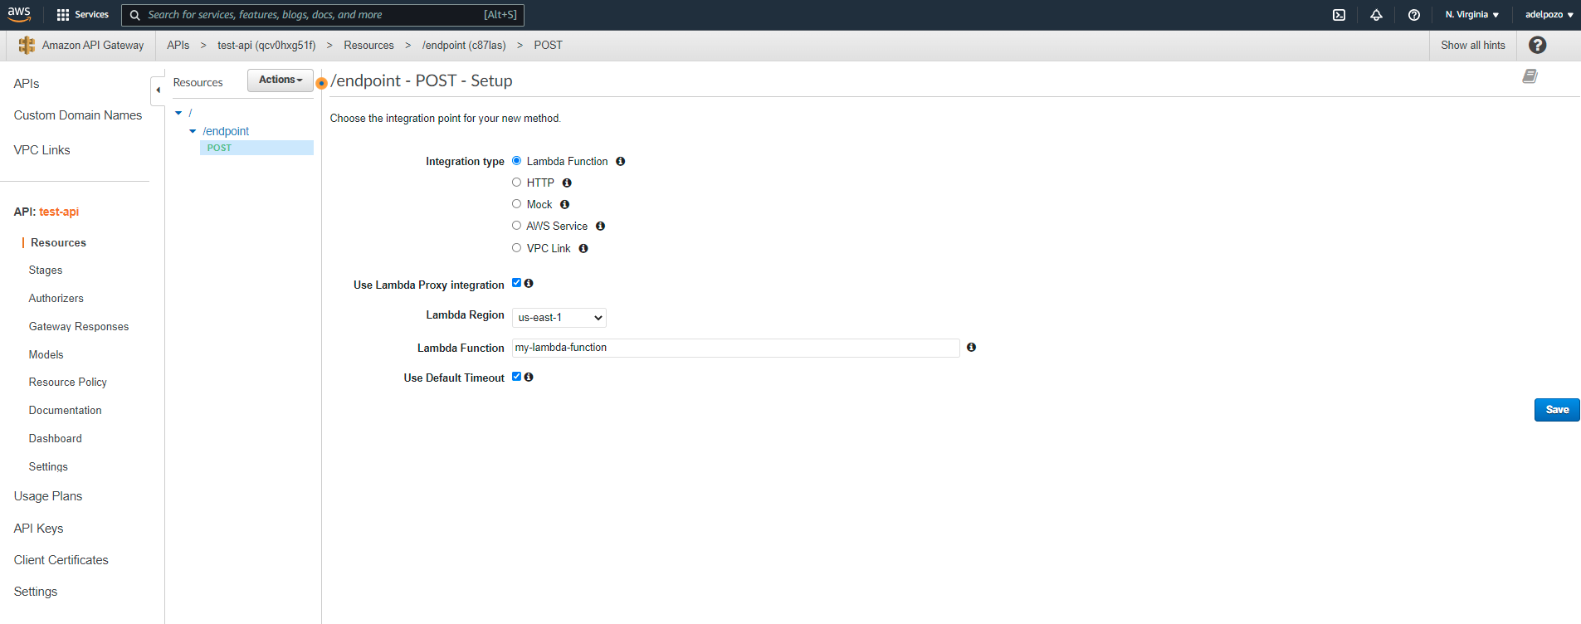Click info icon beside Lambda Function input

(971, 348)
